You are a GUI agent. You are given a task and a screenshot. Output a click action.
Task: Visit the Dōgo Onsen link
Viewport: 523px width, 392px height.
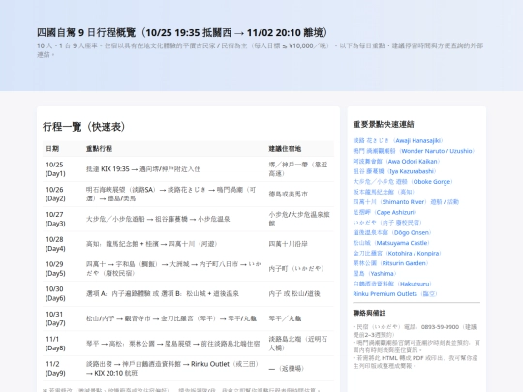392,232
